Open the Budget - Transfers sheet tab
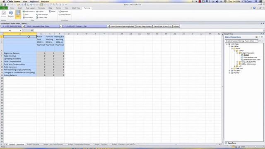 tap(101, 144)
